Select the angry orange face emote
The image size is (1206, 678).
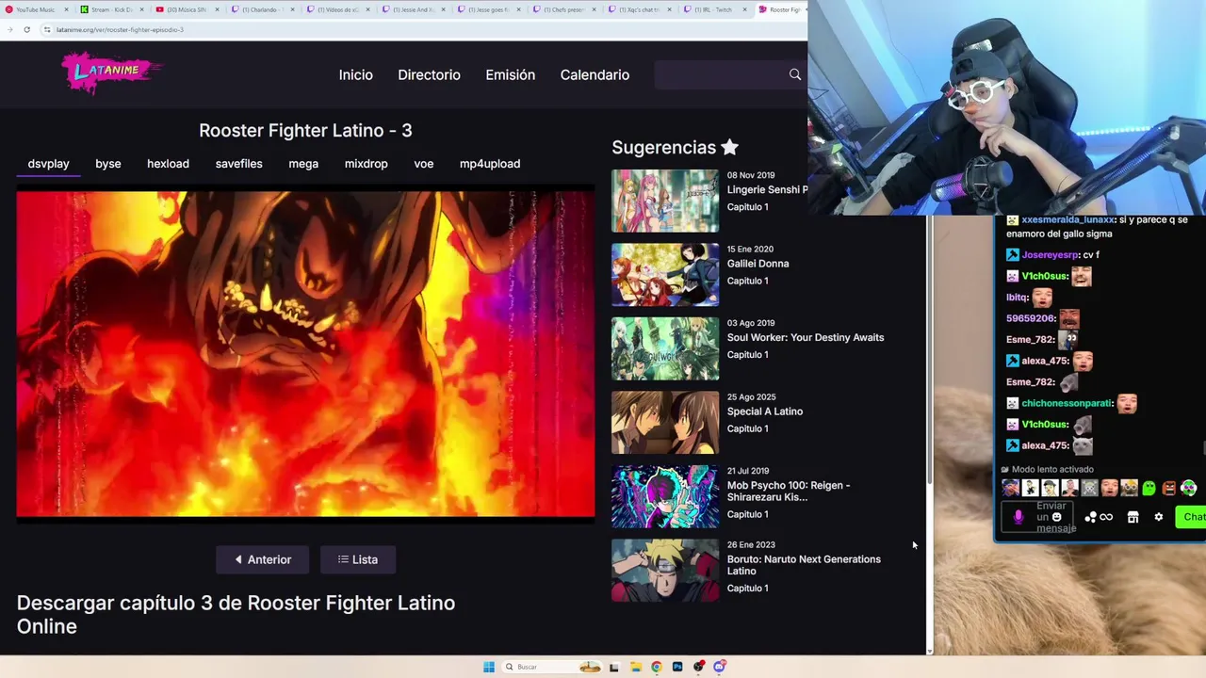pyautogui.click(x=1169, y=488)
